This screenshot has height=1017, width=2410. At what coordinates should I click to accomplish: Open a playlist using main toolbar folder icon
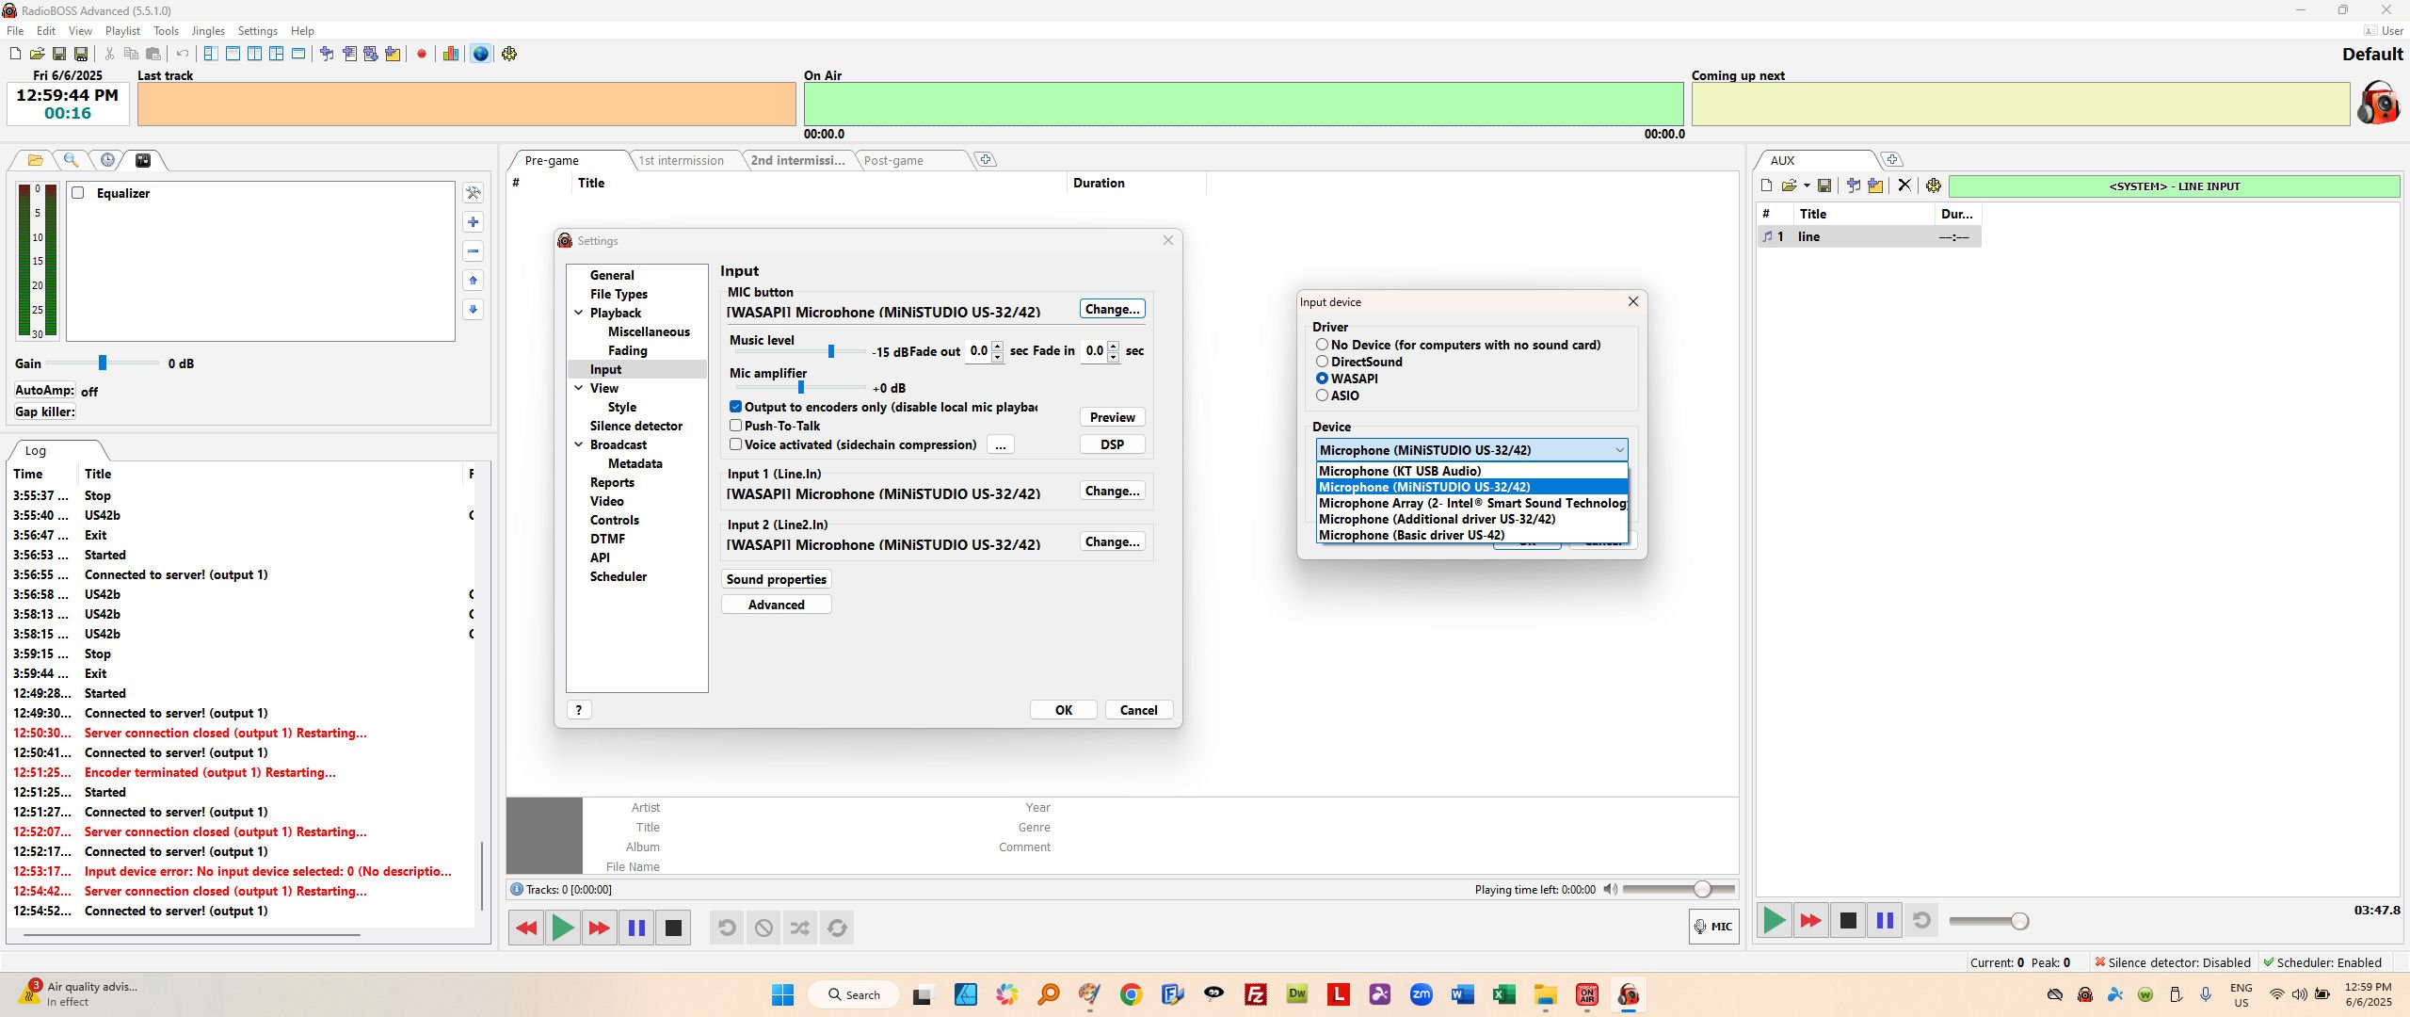[x=37, y=54]
